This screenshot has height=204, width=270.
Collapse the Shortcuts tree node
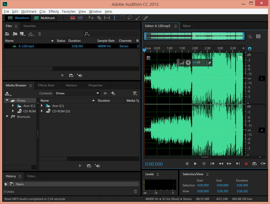tap(7, 116)
